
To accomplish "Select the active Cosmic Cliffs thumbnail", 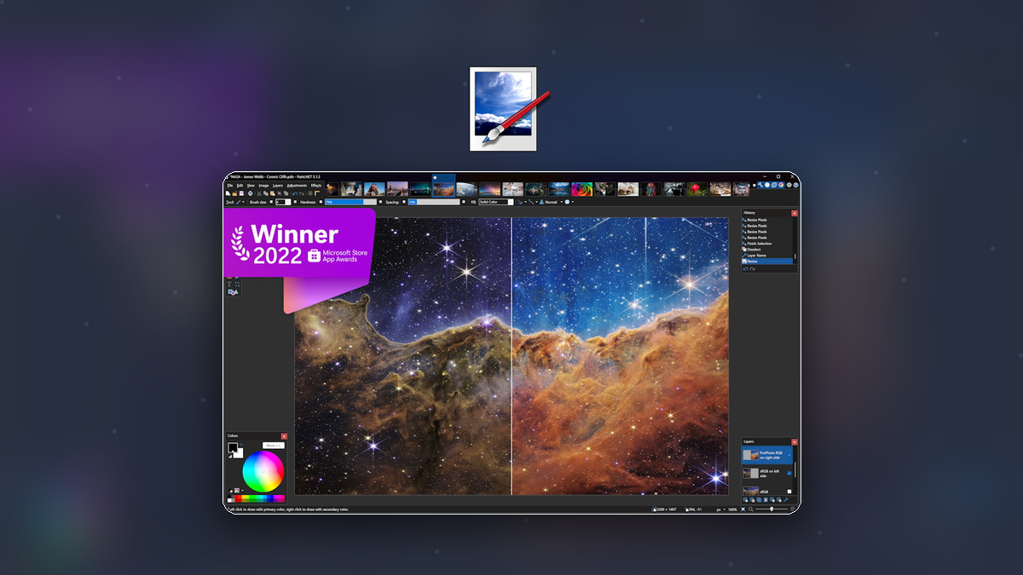I will tap(443, 188).
